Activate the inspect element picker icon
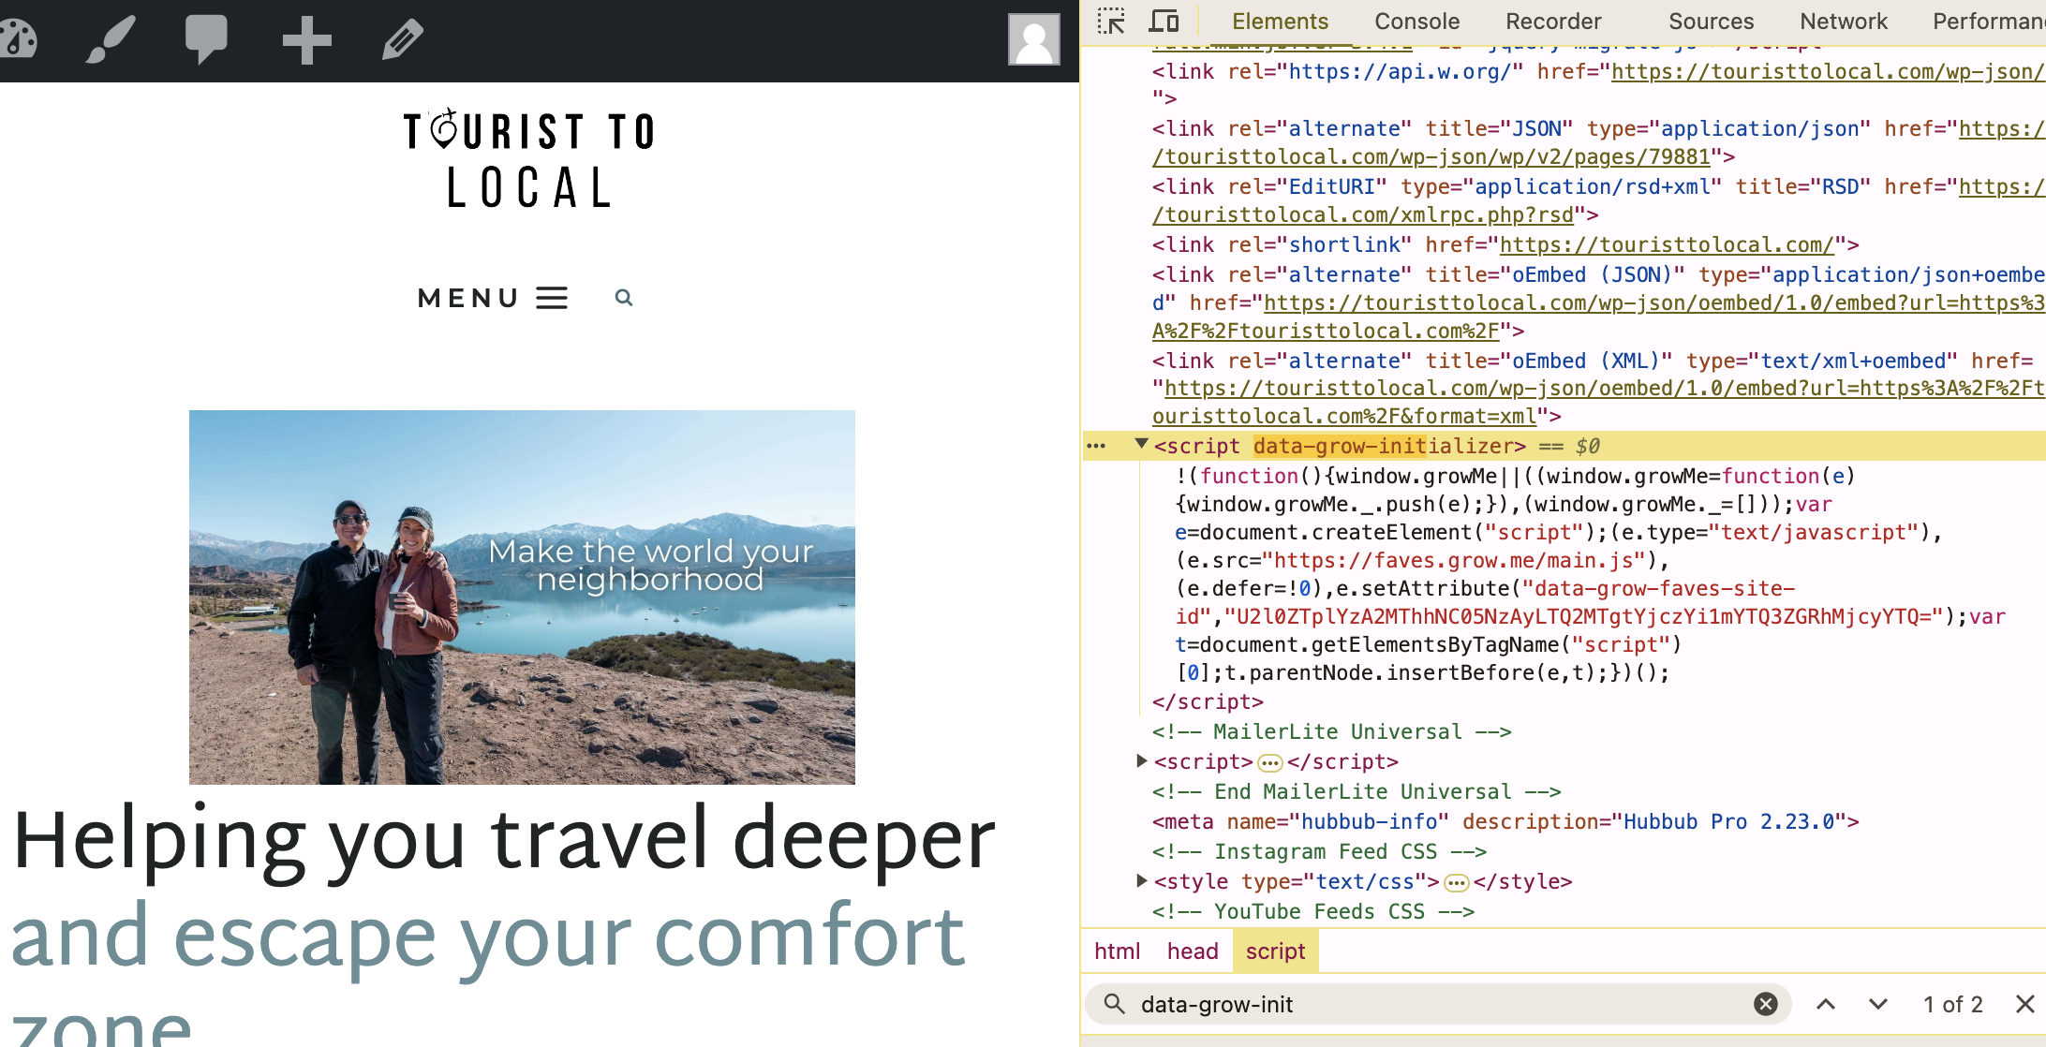Screen dimensions: 2046x1047 pos(1111,21)
